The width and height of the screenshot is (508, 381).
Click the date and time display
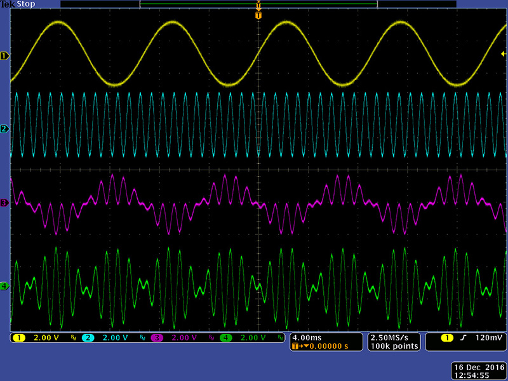pos(477,371)
